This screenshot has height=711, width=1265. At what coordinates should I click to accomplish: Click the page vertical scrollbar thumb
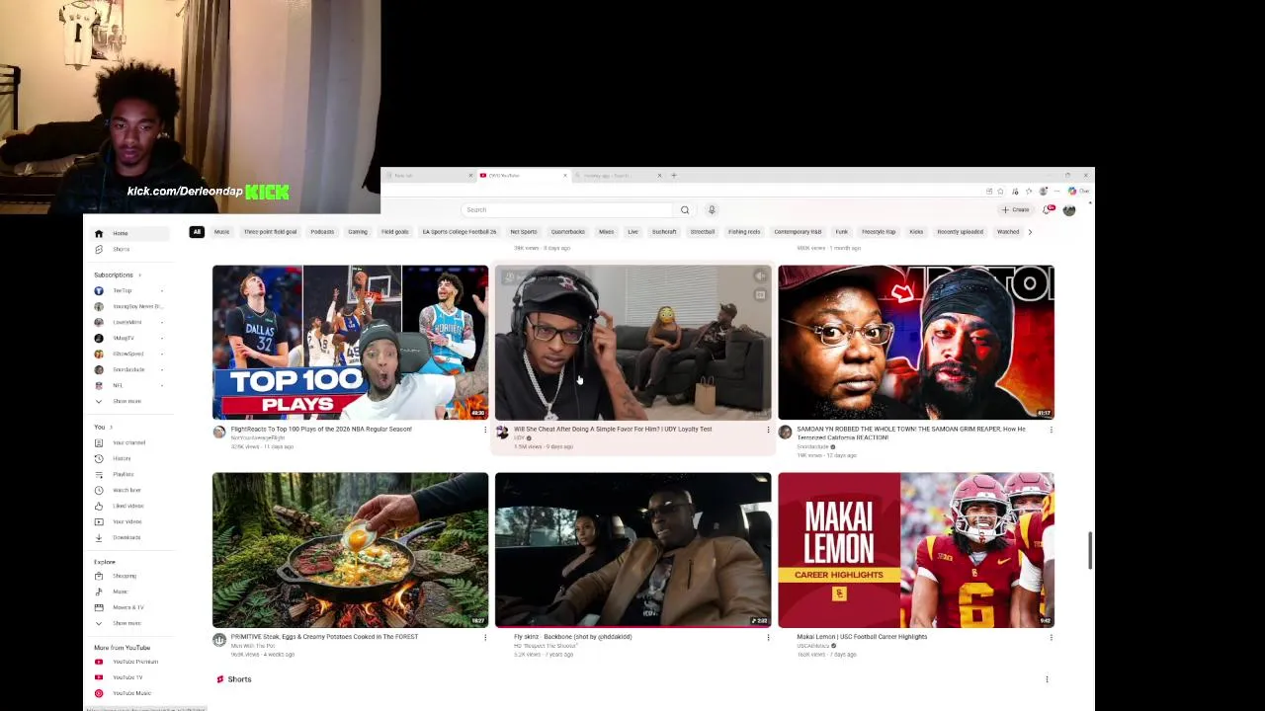pyautogui.click(x=1091, y=550)
